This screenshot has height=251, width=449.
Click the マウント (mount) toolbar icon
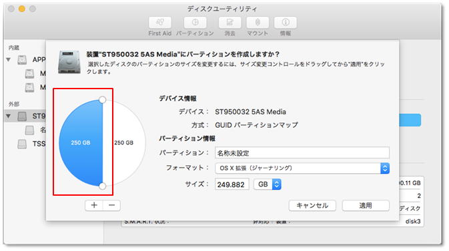tap(258, 23)
